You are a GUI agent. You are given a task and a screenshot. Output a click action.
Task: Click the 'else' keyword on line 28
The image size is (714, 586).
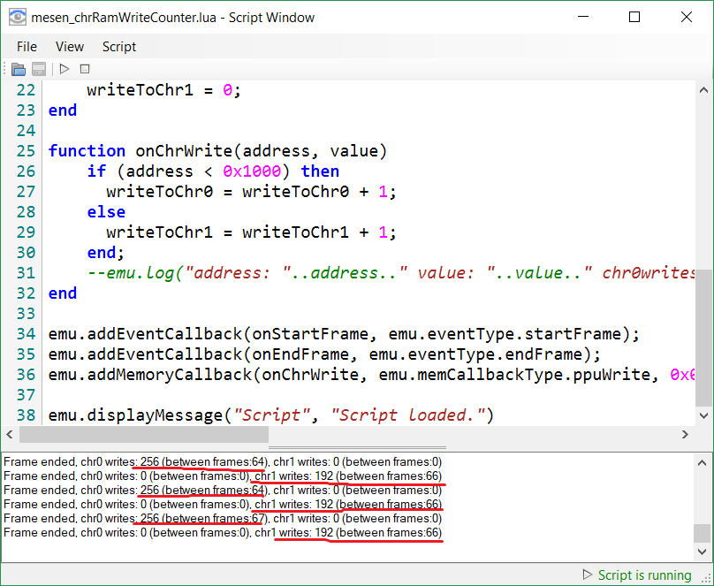pyautogui.click(x=106, y=212)
